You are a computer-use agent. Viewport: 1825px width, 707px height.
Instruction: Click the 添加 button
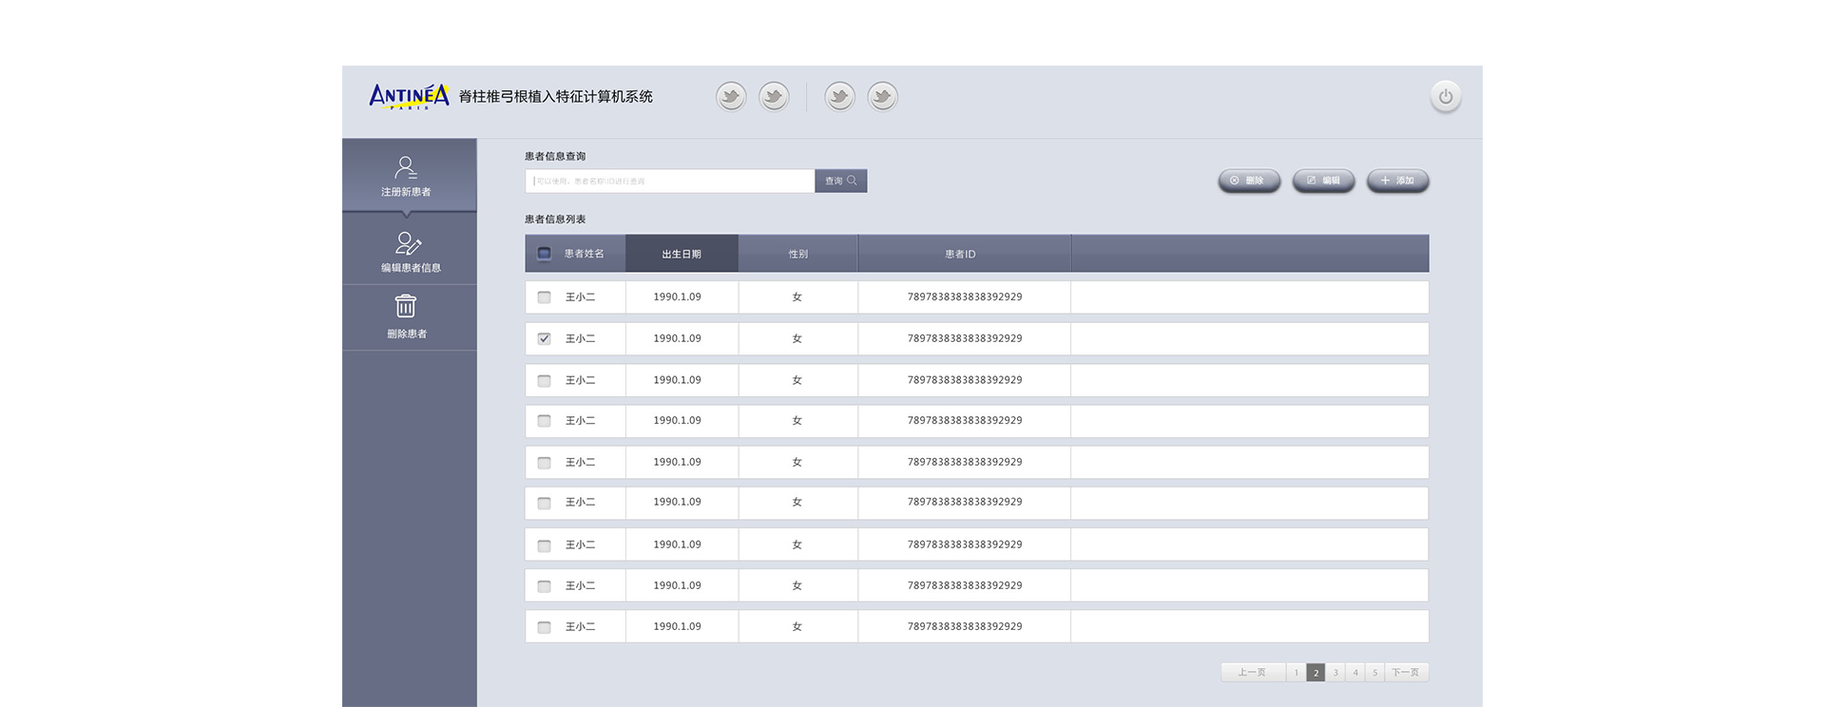(x=1397, y=181)
